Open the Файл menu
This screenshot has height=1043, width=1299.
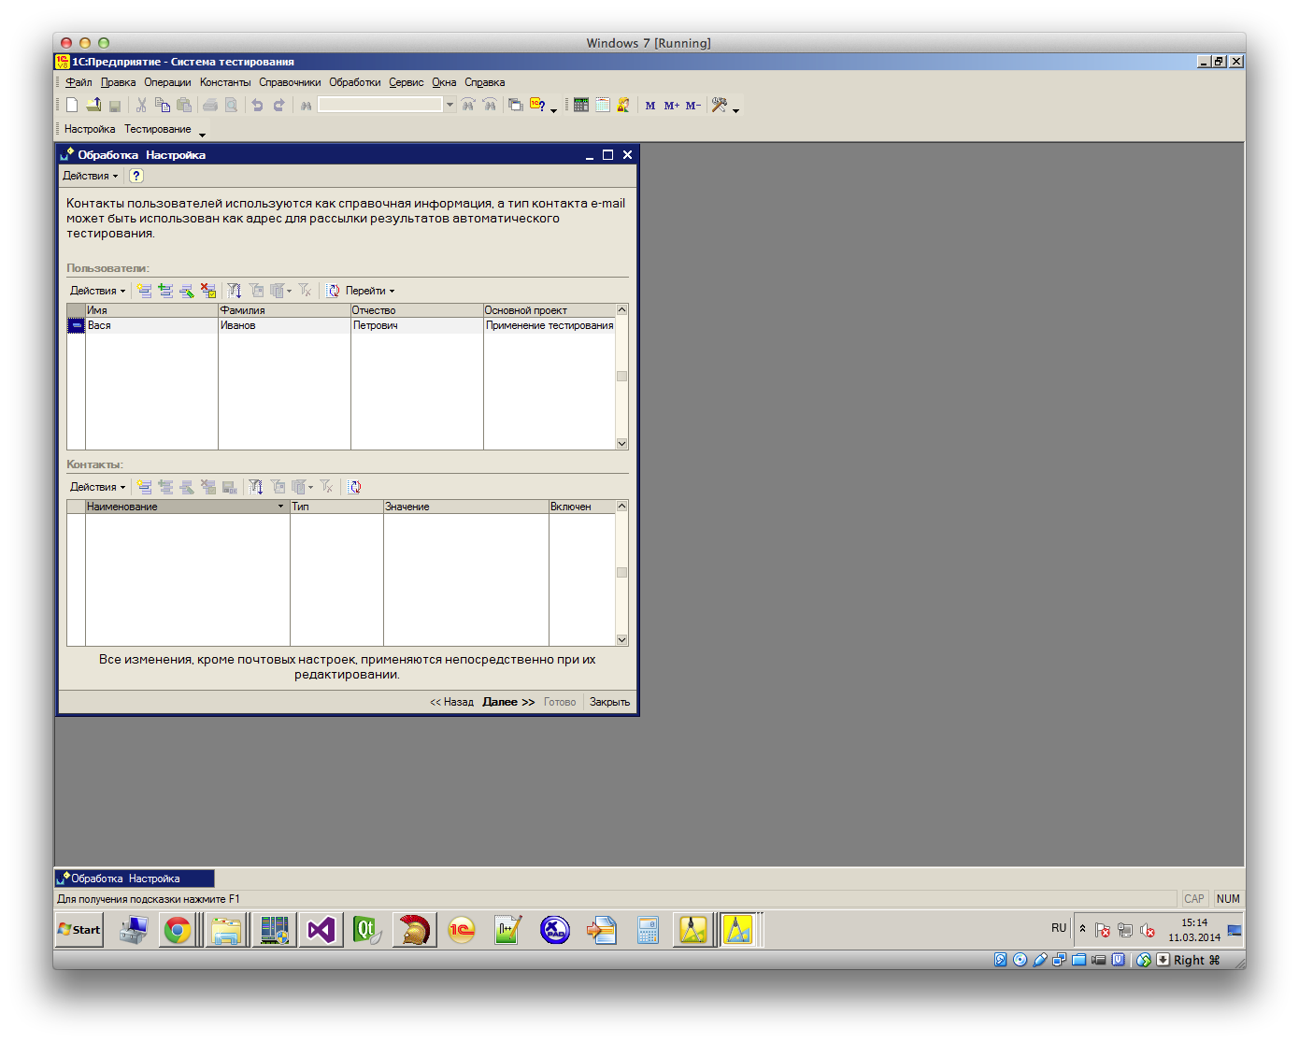[79, 82]
